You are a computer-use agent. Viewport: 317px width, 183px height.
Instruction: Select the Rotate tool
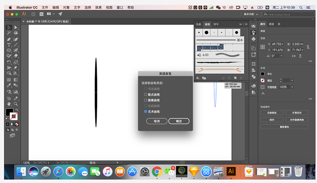(9, 62)
